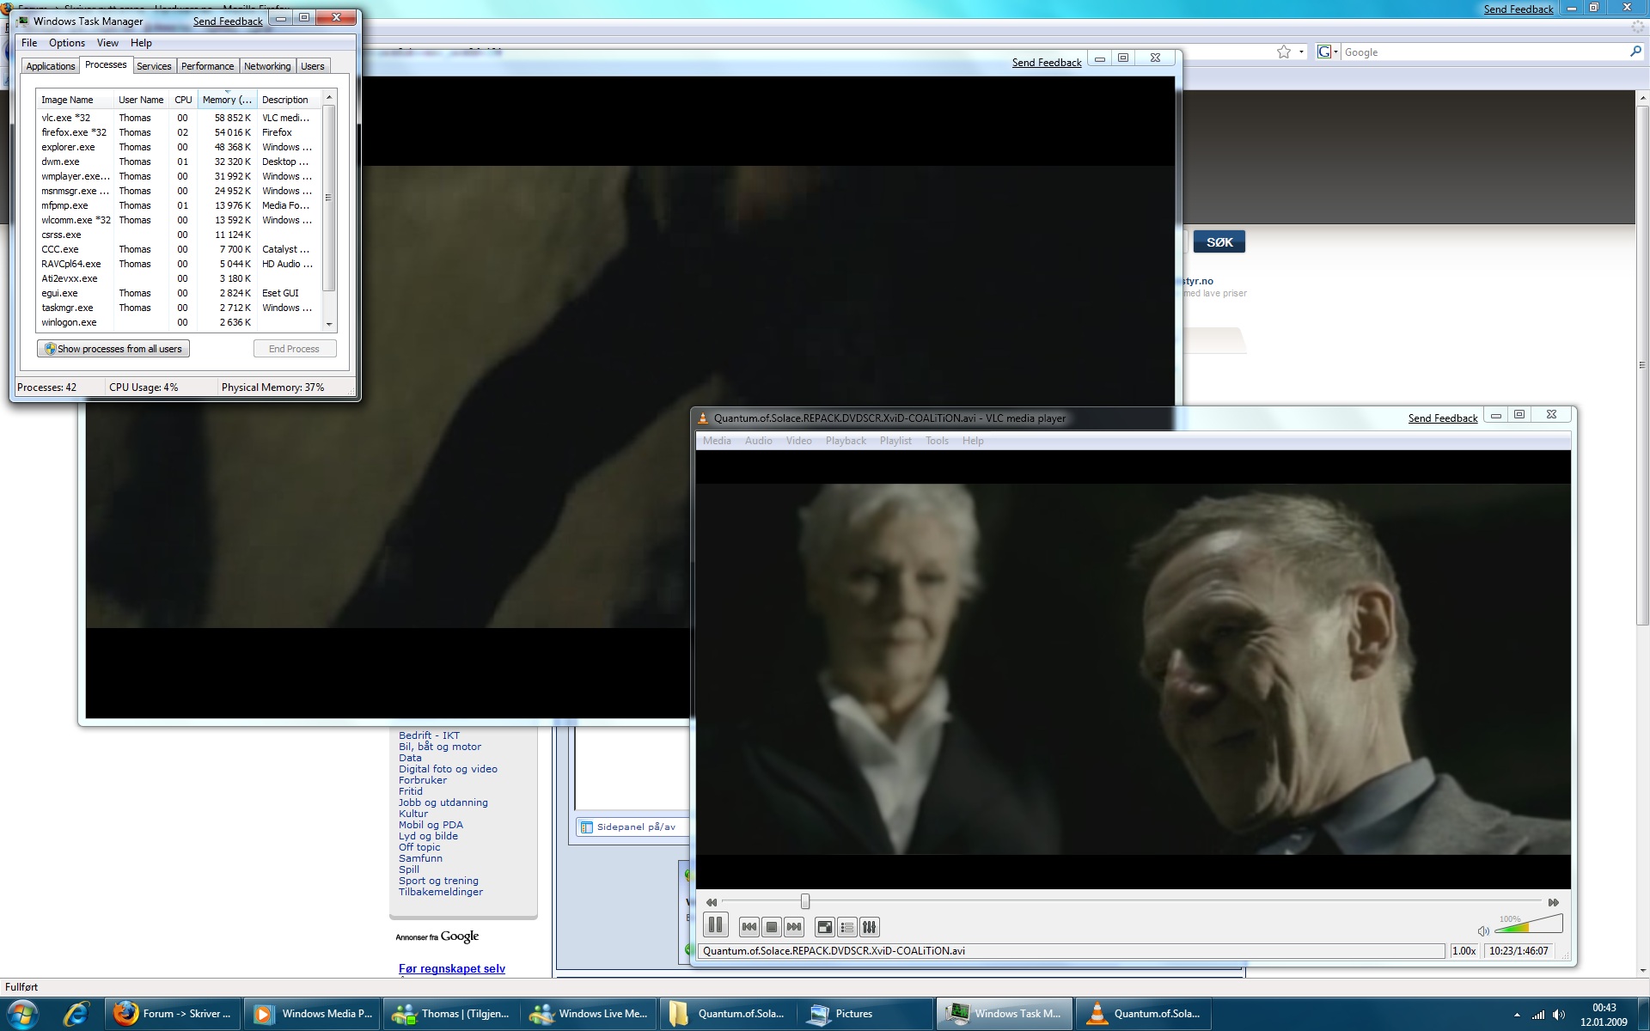Switch to Networking tab in Task Manager
1650x1031 pixels.
pyautogui.click(x=267, y=66)
